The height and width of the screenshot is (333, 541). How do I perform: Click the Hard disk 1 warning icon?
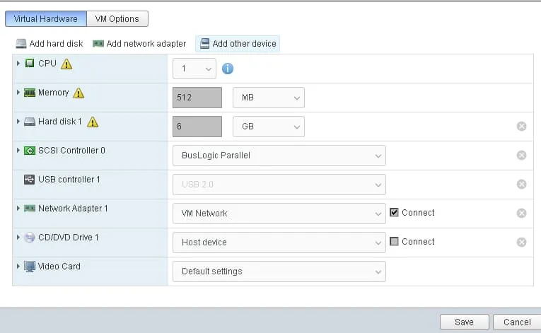point(92,122)
